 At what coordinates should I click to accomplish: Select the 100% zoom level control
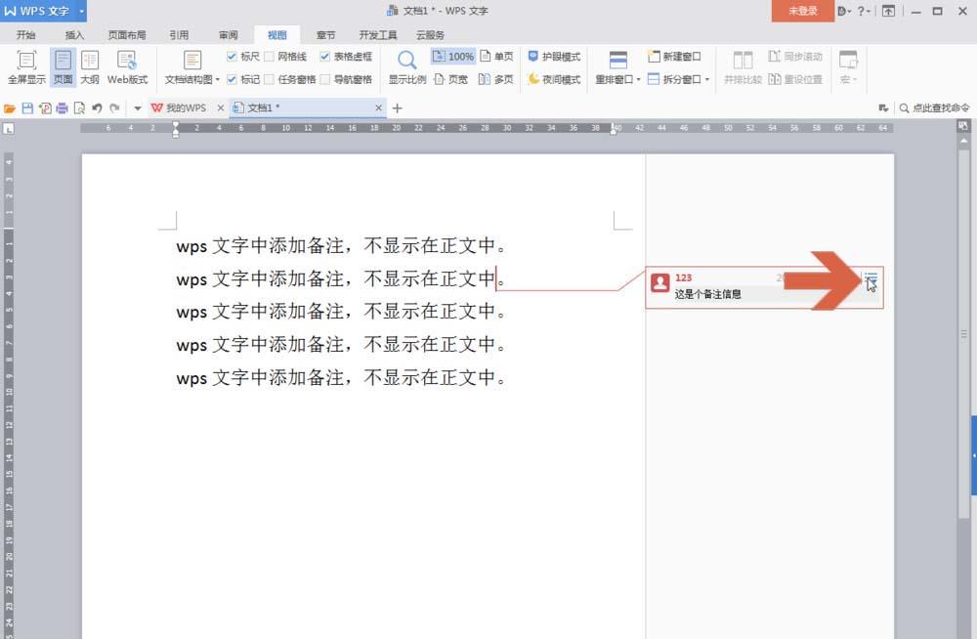click(x=452, y=56)
